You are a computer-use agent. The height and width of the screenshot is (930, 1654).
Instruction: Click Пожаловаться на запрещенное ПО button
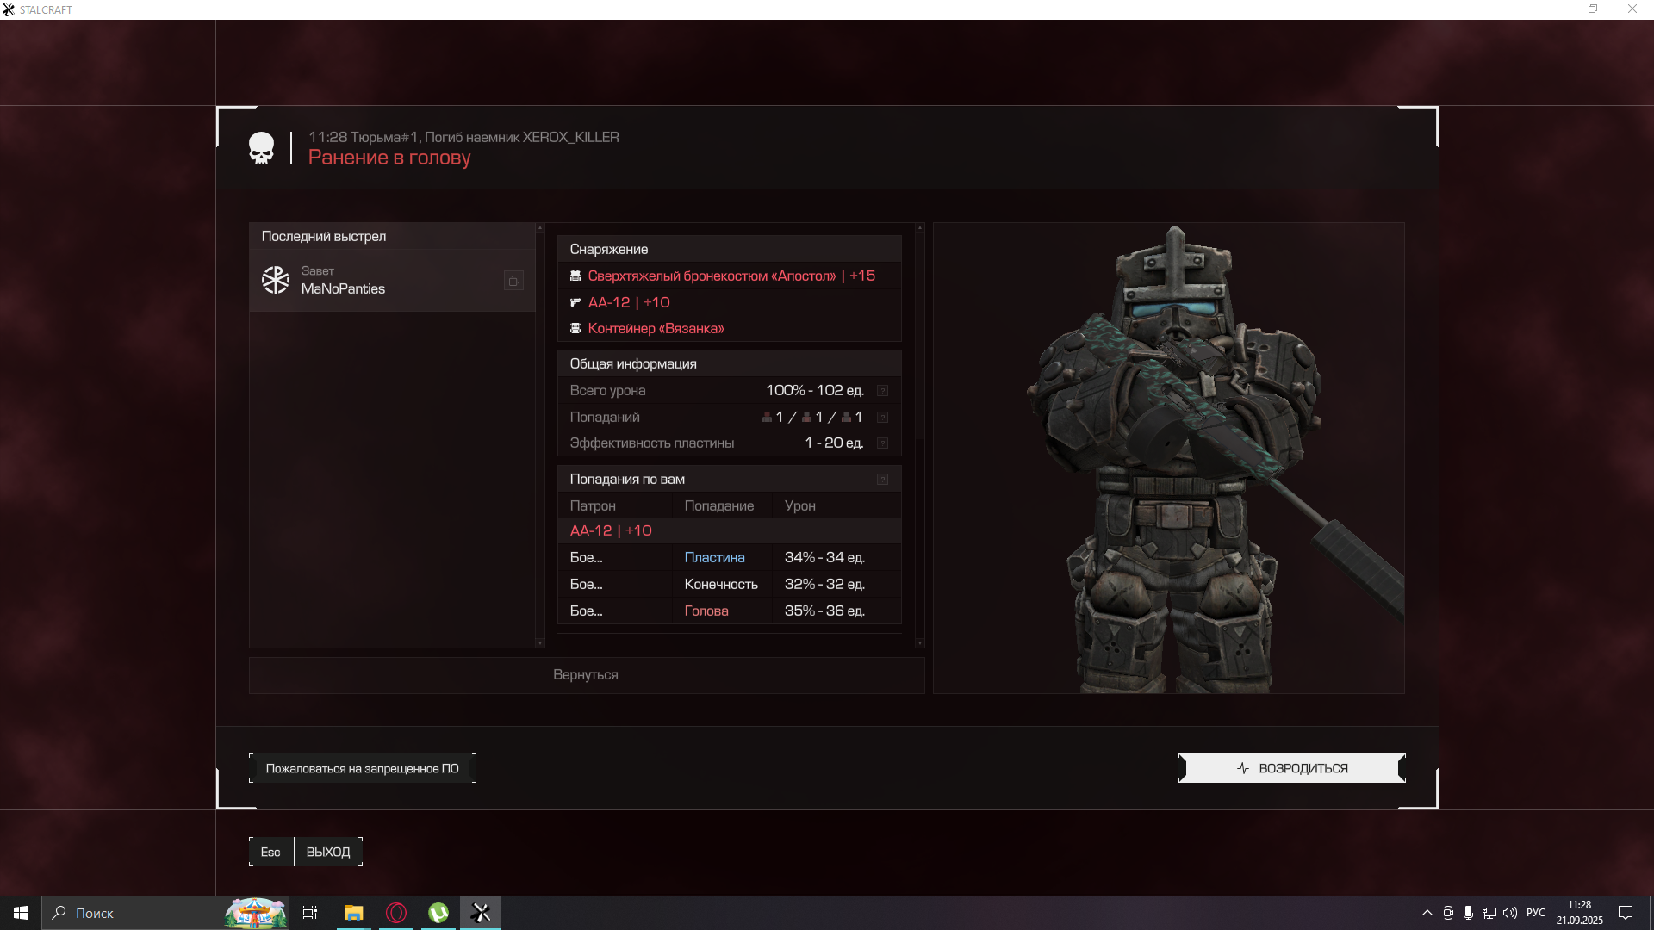pos(362,768)
